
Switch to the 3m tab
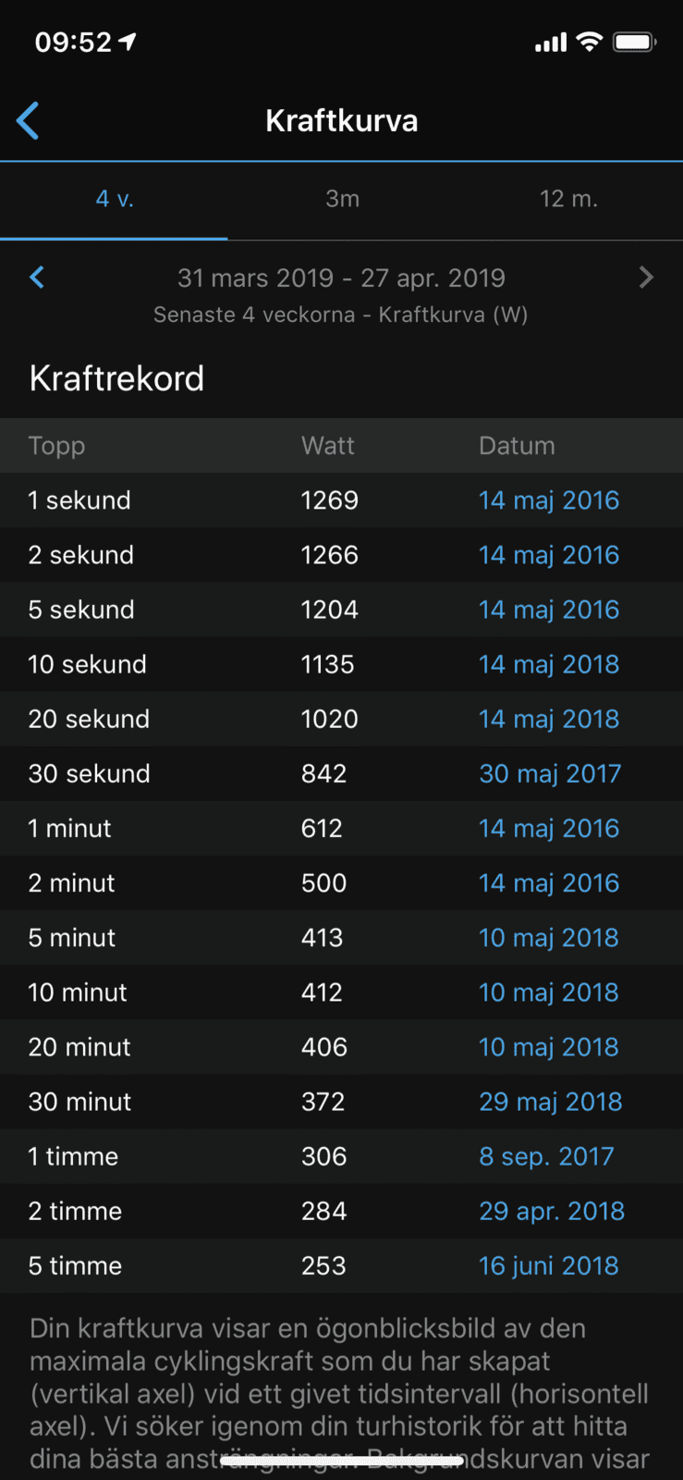point(342,199)
